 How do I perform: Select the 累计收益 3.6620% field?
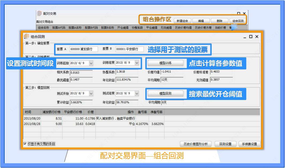81,102
